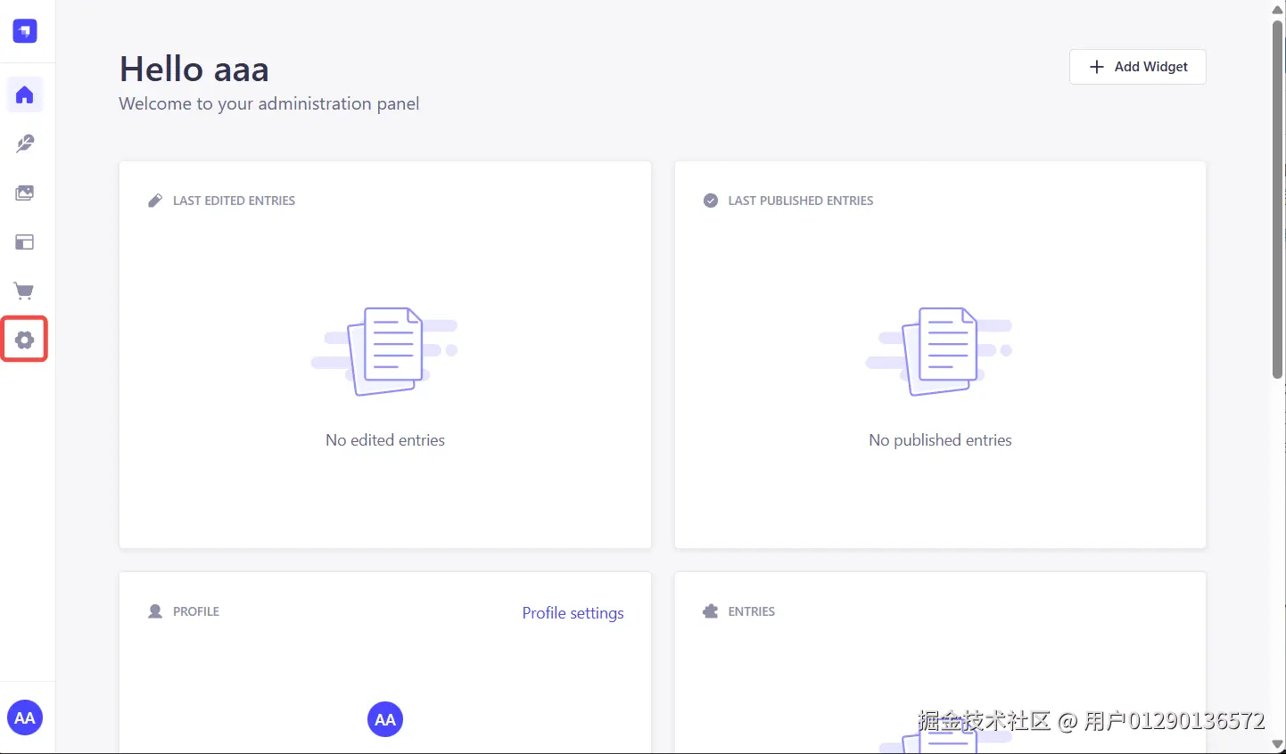1286x754 pixels.
Task: Click the Strapi logo in the sidebar
Action: point(25,31)
